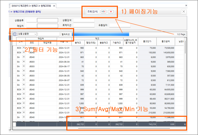Image resolution: width=198 pixels, height=135 pixels.
Task: Open unit dropdown in row with 총재고 41
Action: coord(24,61)
